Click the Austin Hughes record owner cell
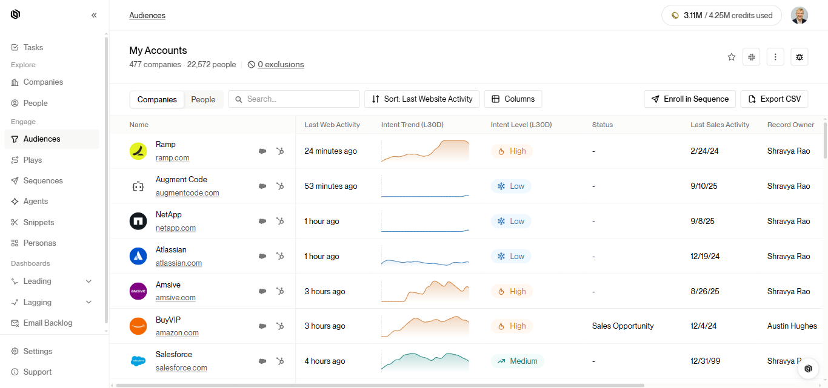The width and height of the screenshot is (828, 388). click(x=792, y=326)
